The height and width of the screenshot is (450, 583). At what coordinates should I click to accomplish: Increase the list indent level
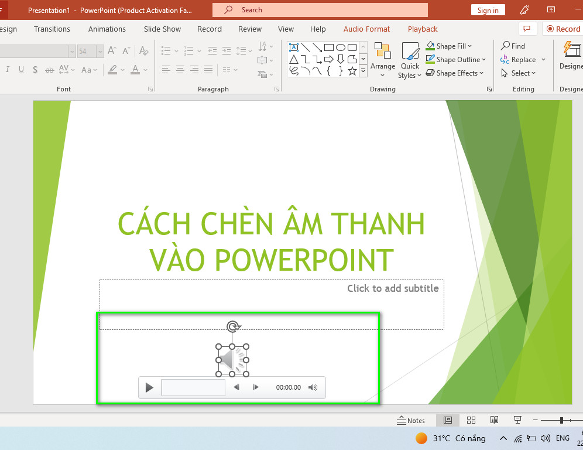227,50
